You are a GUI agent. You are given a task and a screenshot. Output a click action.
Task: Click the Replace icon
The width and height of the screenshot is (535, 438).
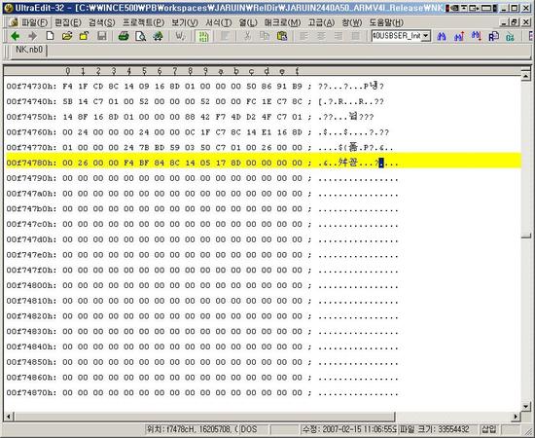click(x=493, y=36)
